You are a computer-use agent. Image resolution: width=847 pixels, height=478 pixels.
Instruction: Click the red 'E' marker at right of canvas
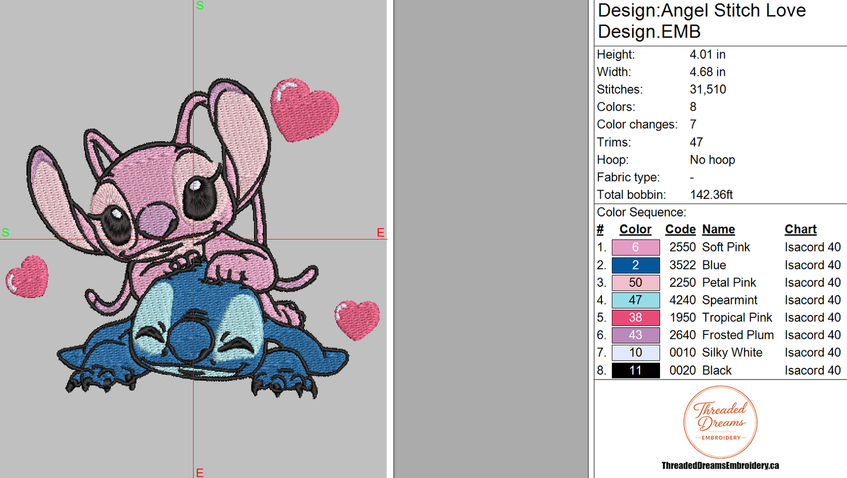point(380,233)
